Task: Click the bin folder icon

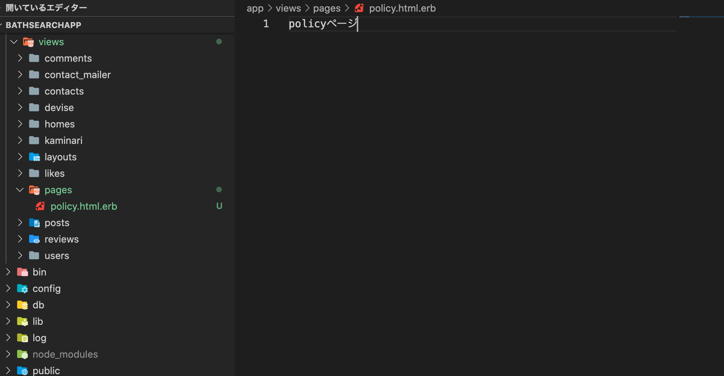Action: 22,272
